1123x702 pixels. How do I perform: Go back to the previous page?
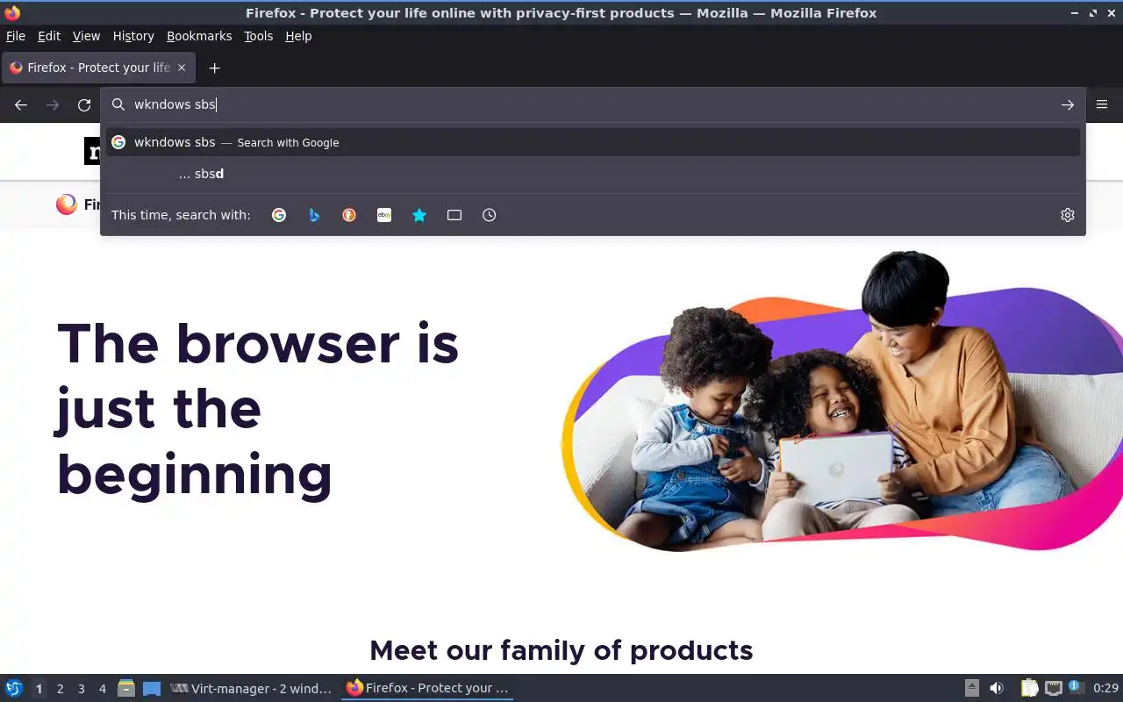pyautogui.click(x=21, y=104)
